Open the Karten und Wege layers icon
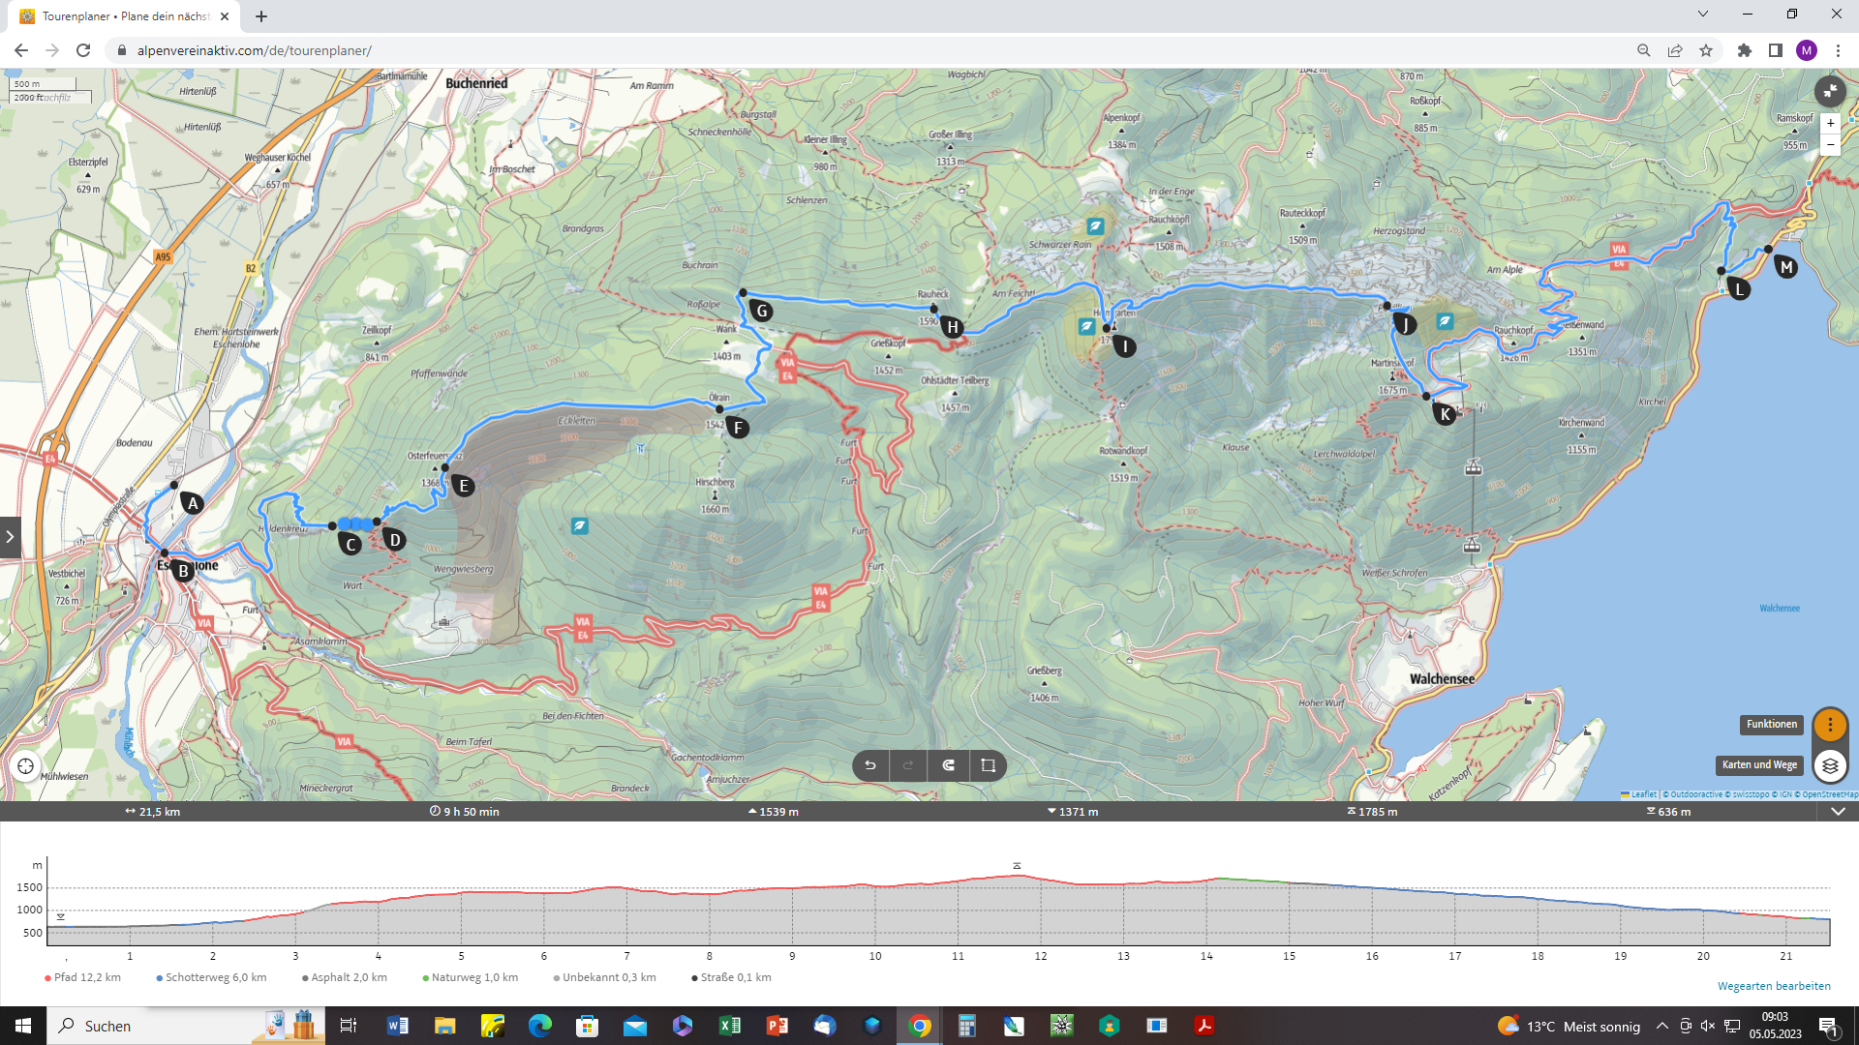The width and height of the screenshot is (1859, 1045). 1829,765
